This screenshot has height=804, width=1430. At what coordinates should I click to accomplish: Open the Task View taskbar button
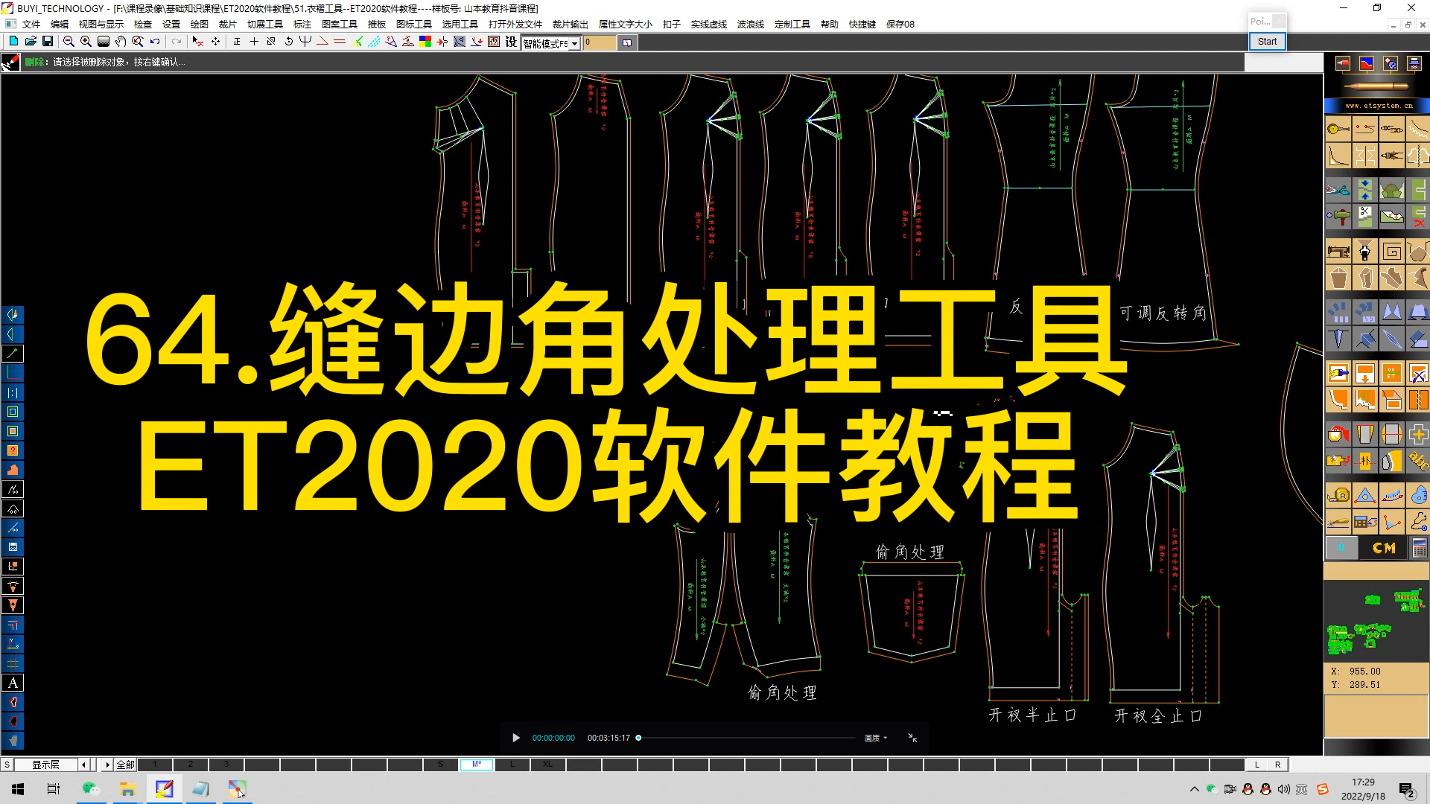(x=54, y=789)
